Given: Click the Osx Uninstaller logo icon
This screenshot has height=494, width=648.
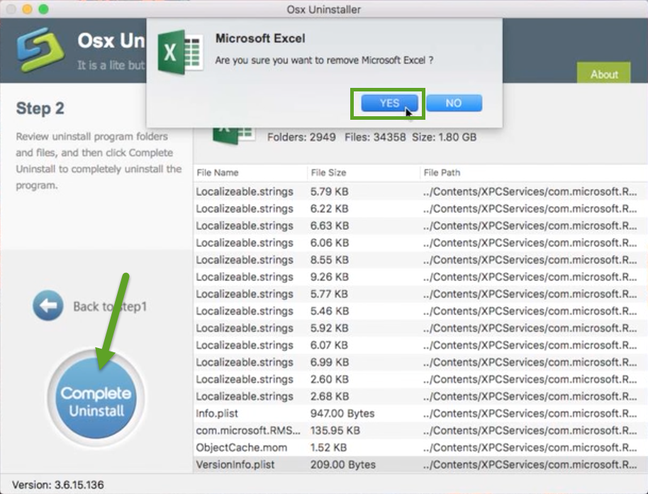Looking at the screenshot, I should tap(39, 50).
